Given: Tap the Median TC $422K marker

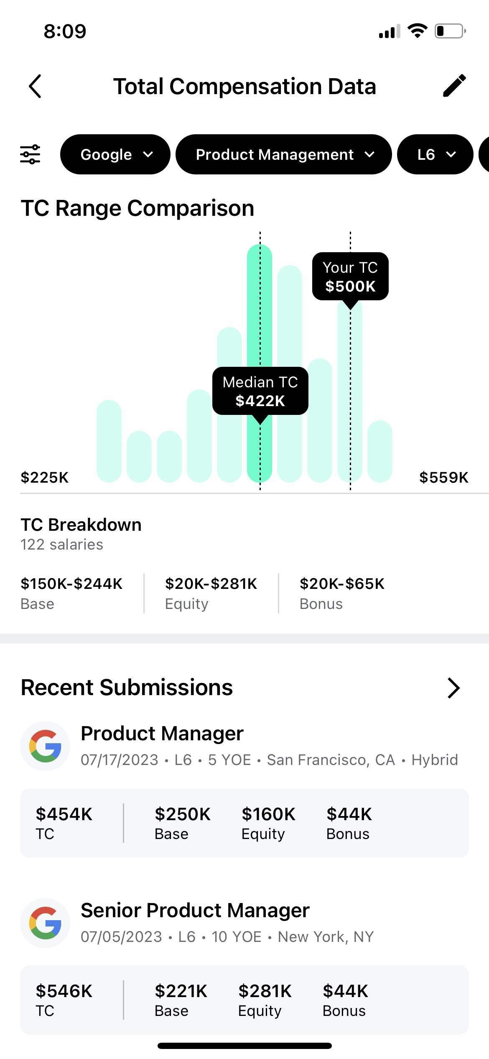Looking at the screenshot, I should pos(260,391).
